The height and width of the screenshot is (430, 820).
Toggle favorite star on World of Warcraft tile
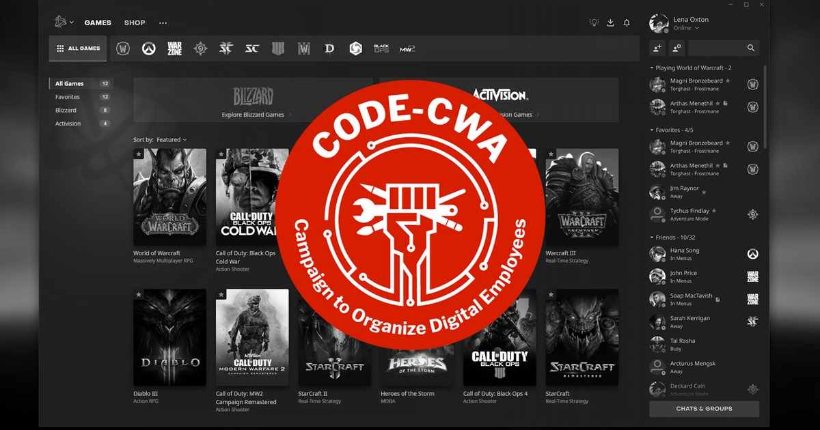tap(139, 154)
